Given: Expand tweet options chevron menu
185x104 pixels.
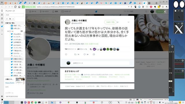Looking at the screenshot, I should [x=129, y=22].
